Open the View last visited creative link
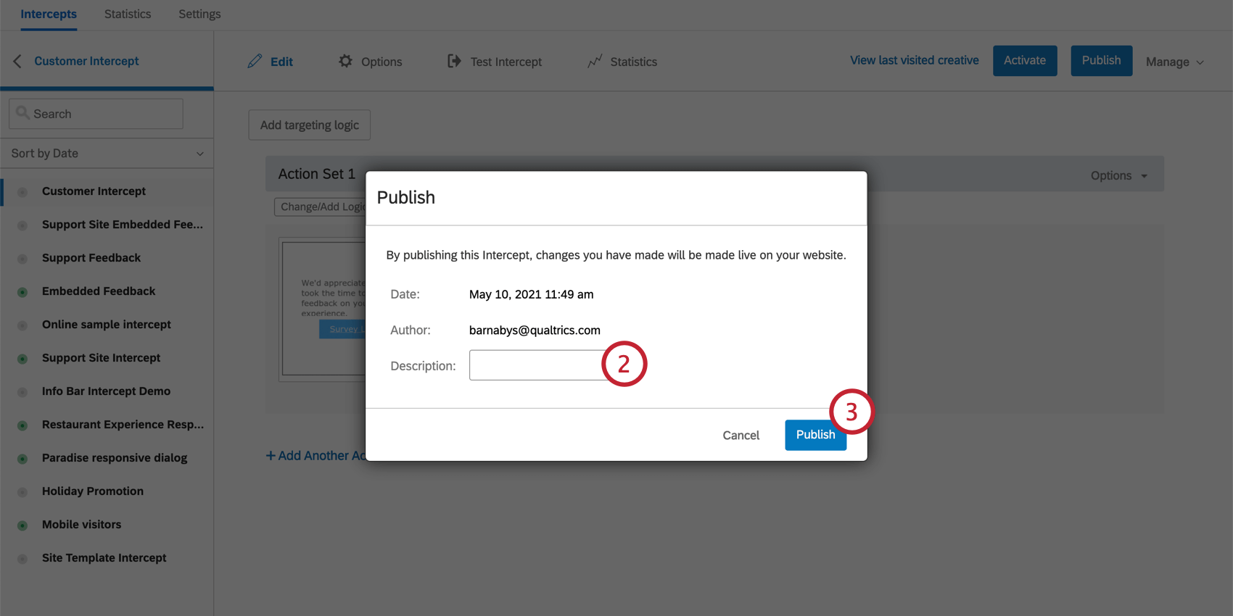The width and height of the screenshot is (1233, 616). pos(914,60)
